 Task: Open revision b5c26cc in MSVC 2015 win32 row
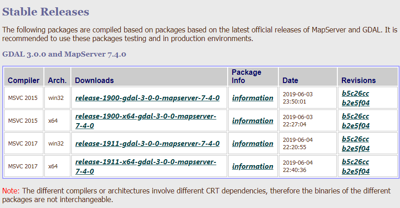[355, 94]
